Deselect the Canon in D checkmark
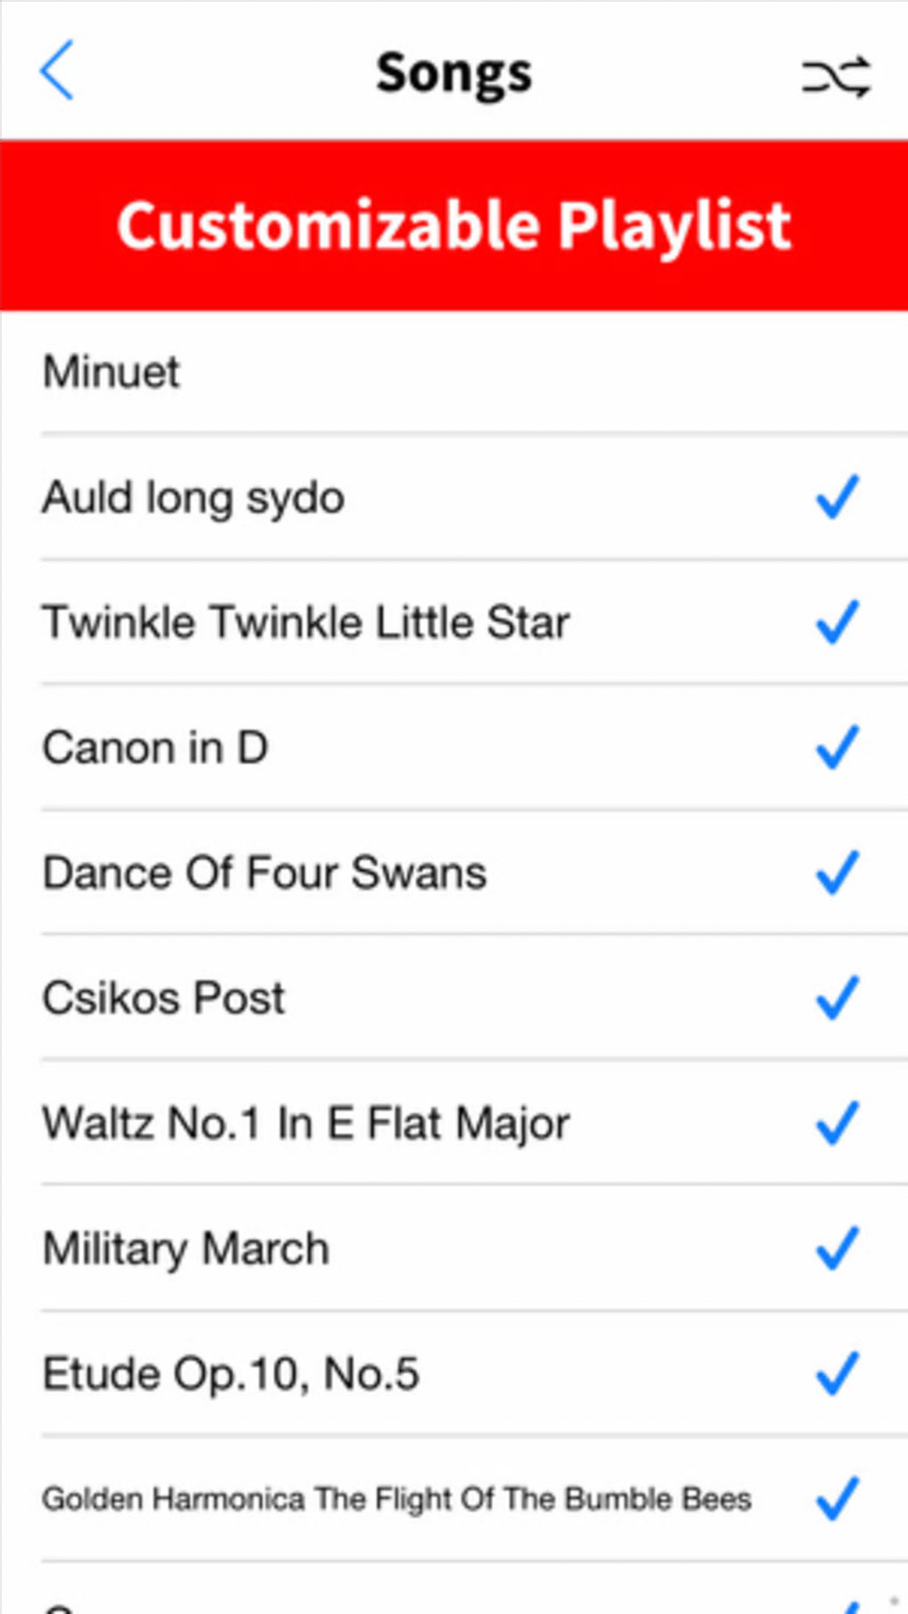The image size is (908, 1614). click(837, 747)
